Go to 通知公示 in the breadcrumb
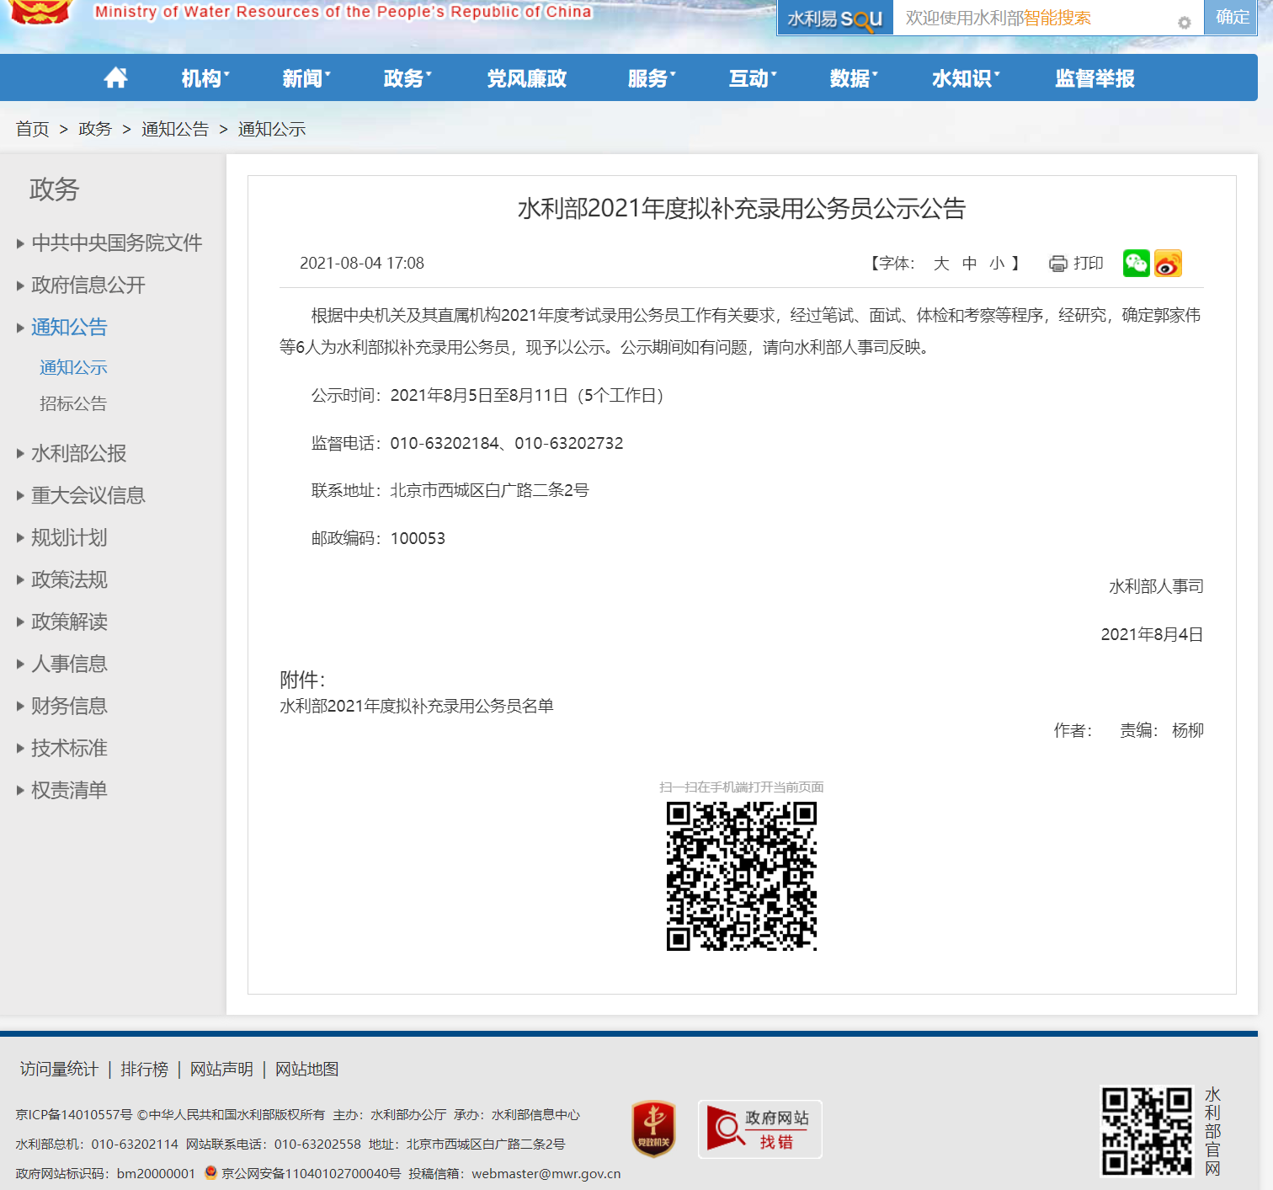This screenshot has height=1190, width=1273. [x=272, y=129]
